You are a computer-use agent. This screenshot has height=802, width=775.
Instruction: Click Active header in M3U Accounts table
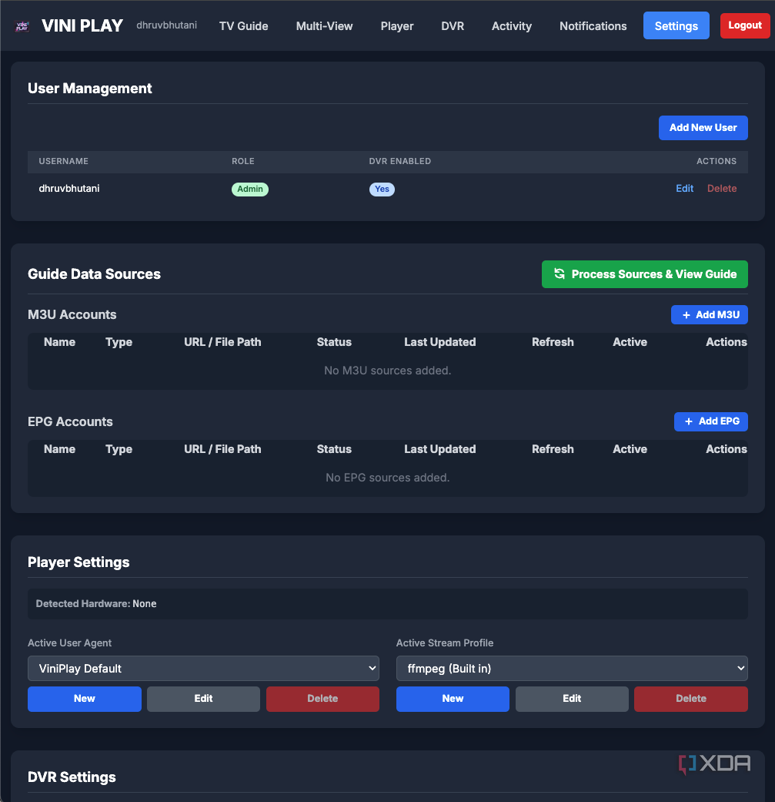click(x=630, y=342)
